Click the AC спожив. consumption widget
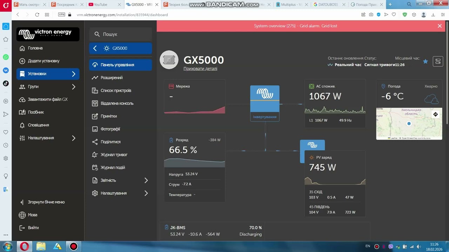 point(335,104)
